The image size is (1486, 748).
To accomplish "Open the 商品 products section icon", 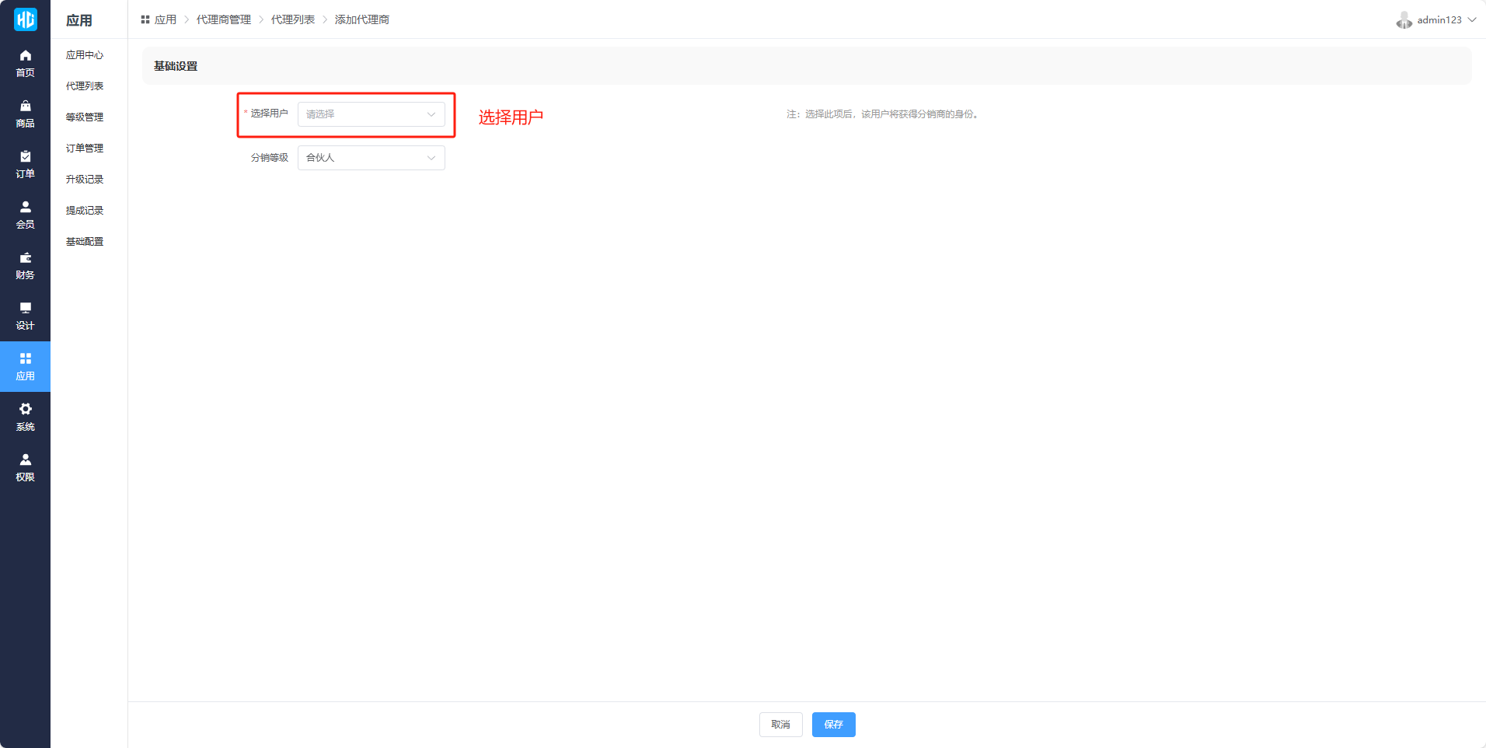I will tap(25, 107).
